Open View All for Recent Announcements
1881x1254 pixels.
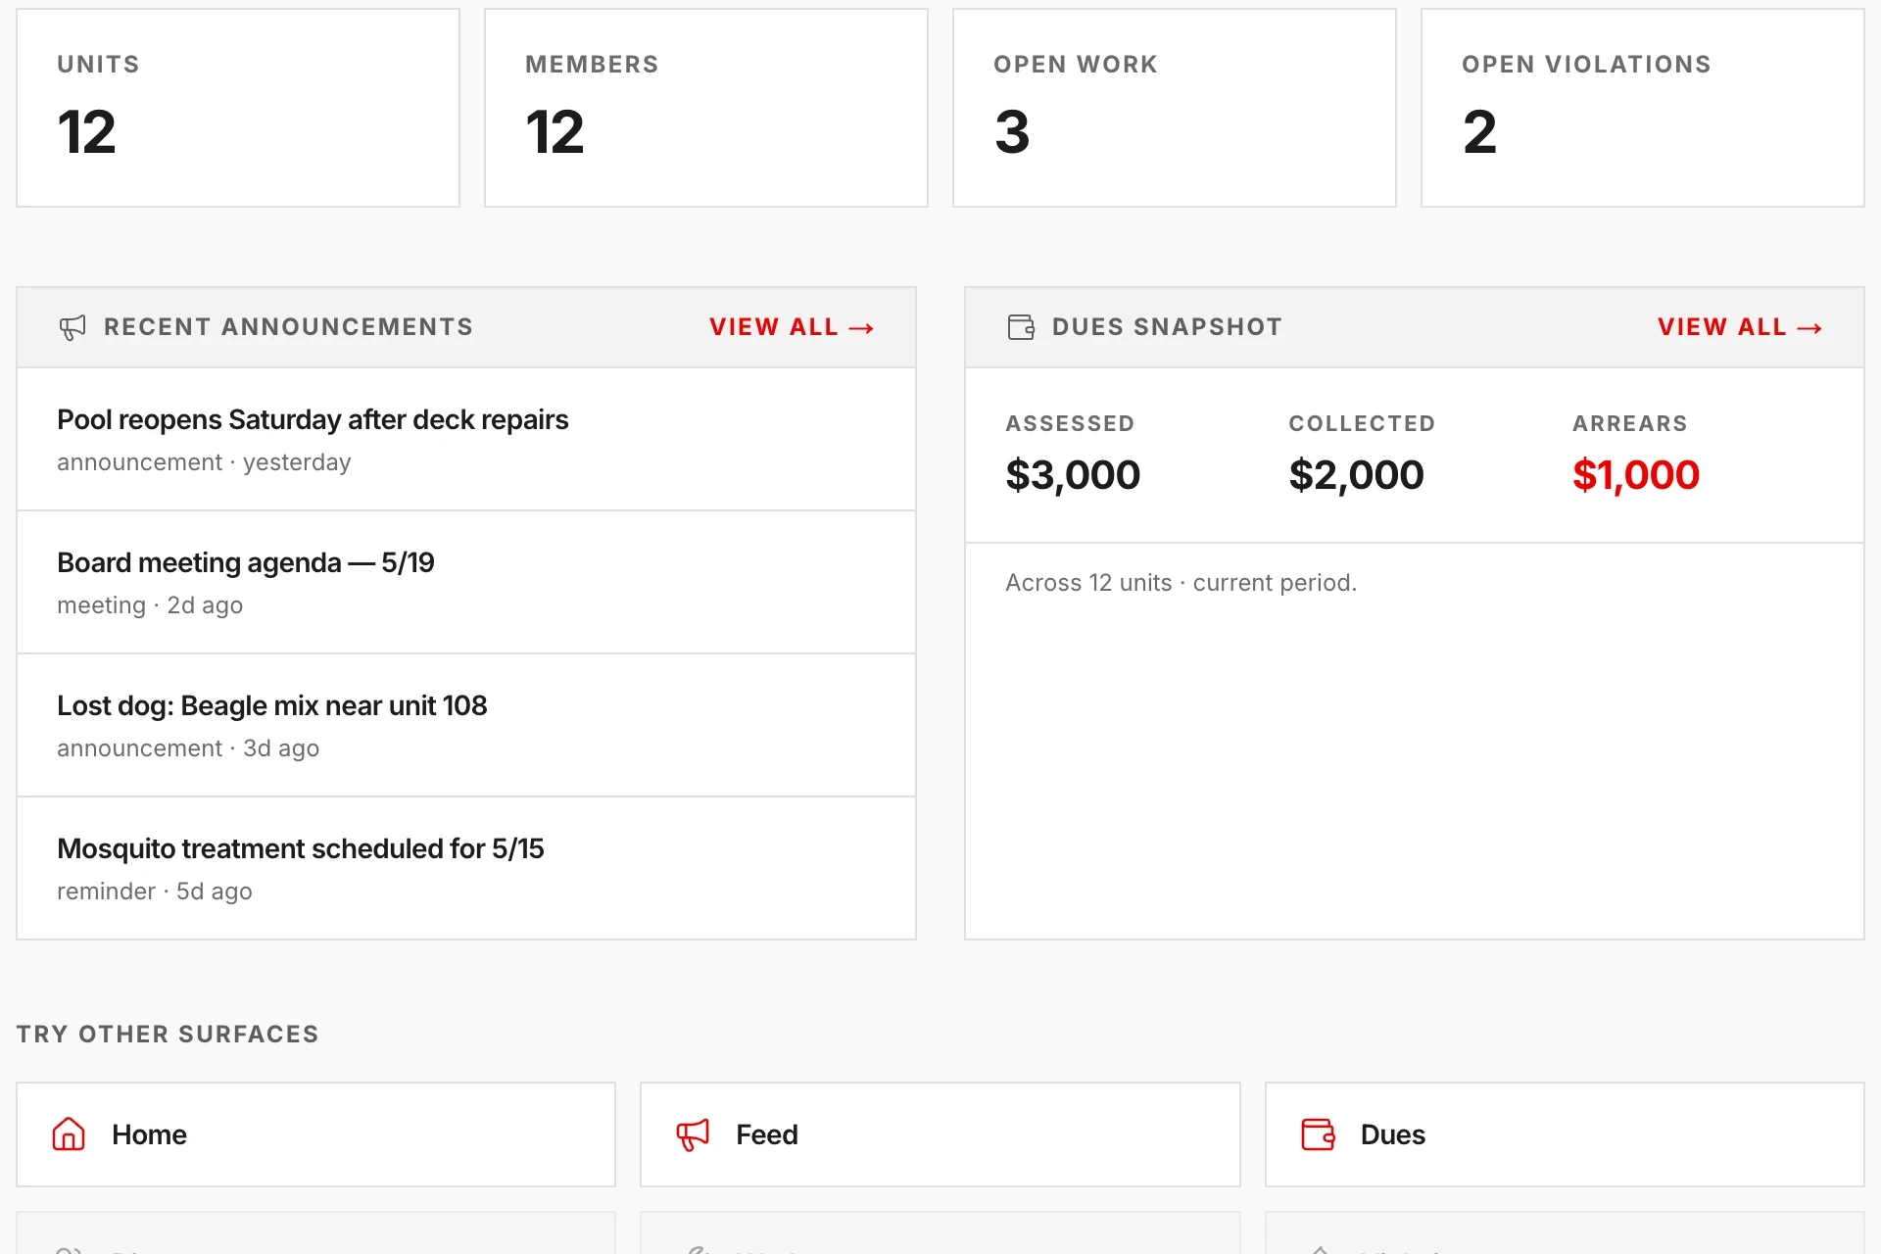pyautogui.click(x=792, y=327)
